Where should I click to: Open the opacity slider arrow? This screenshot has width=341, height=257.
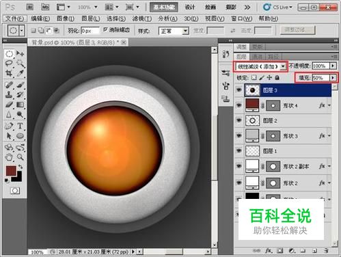click(333, 66)
